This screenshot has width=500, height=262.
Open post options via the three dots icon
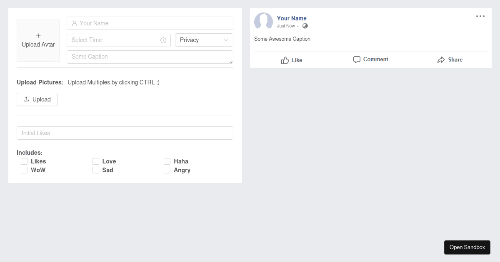point(480,16)
